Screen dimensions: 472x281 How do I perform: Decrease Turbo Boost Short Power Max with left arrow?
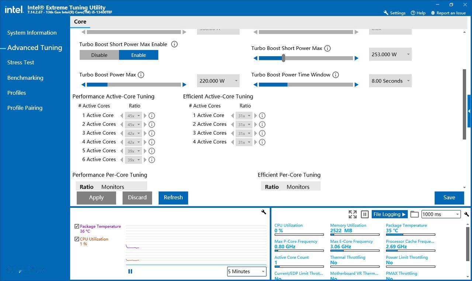tap(255, 58)
